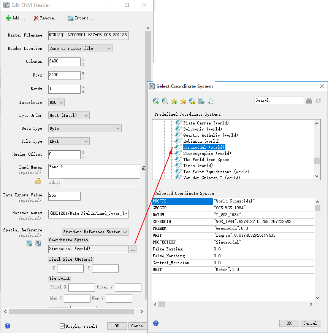Click the Edit ENVI Header horizontal scroll right arrow
This screenshot has width=328, height=333.
141,311
